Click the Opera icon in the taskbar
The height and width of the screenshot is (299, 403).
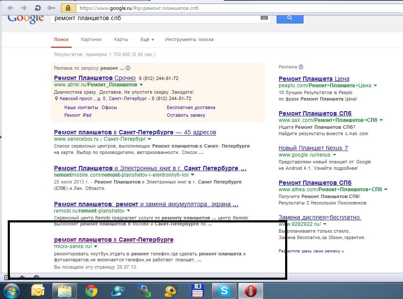pos(251,291)
